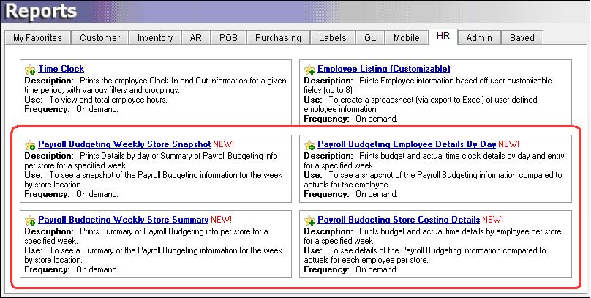The image size is (591, 298).
Task: Open Payroll Budgeting Weekly Store Snapshot report
Action: 124,145
